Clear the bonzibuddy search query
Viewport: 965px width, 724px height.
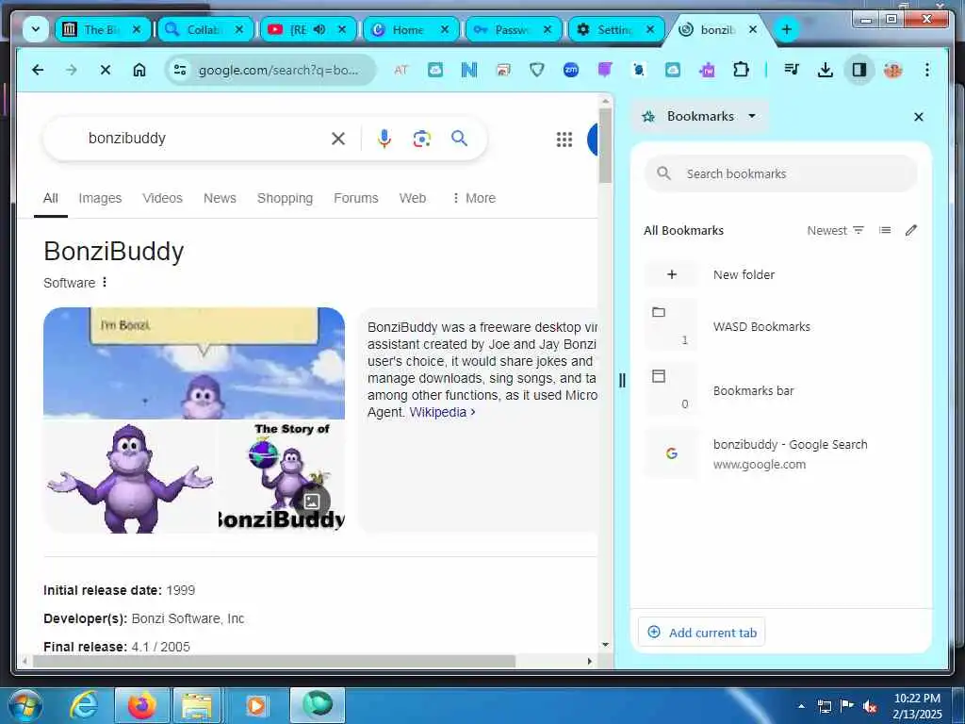coord(338,140)
